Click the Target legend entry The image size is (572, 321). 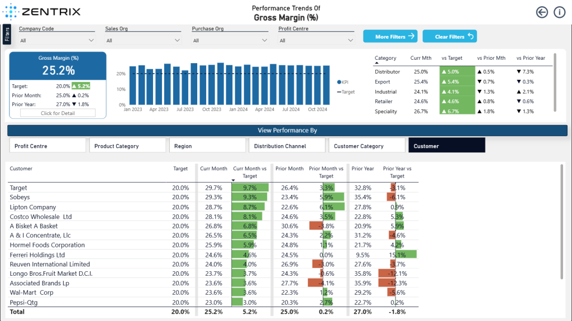346,92
